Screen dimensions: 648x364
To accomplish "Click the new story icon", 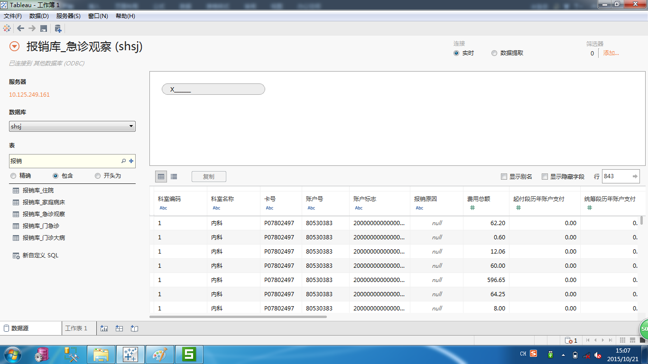I will 134,328.
